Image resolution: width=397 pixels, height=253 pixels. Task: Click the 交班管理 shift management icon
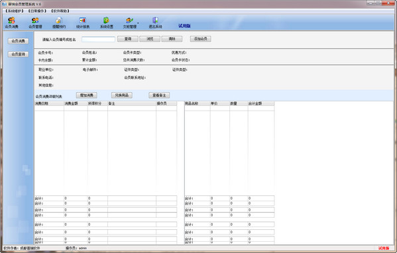pyautogui.click(x=130, y=23)
